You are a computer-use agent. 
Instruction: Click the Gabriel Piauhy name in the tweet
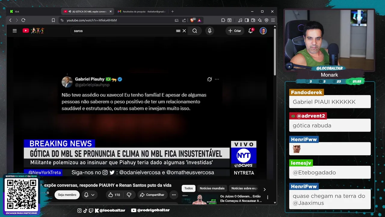(89, 79)
